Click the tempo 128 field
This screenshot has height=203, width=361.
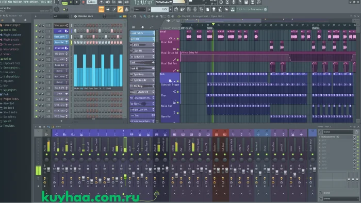(x=91, y=2)
